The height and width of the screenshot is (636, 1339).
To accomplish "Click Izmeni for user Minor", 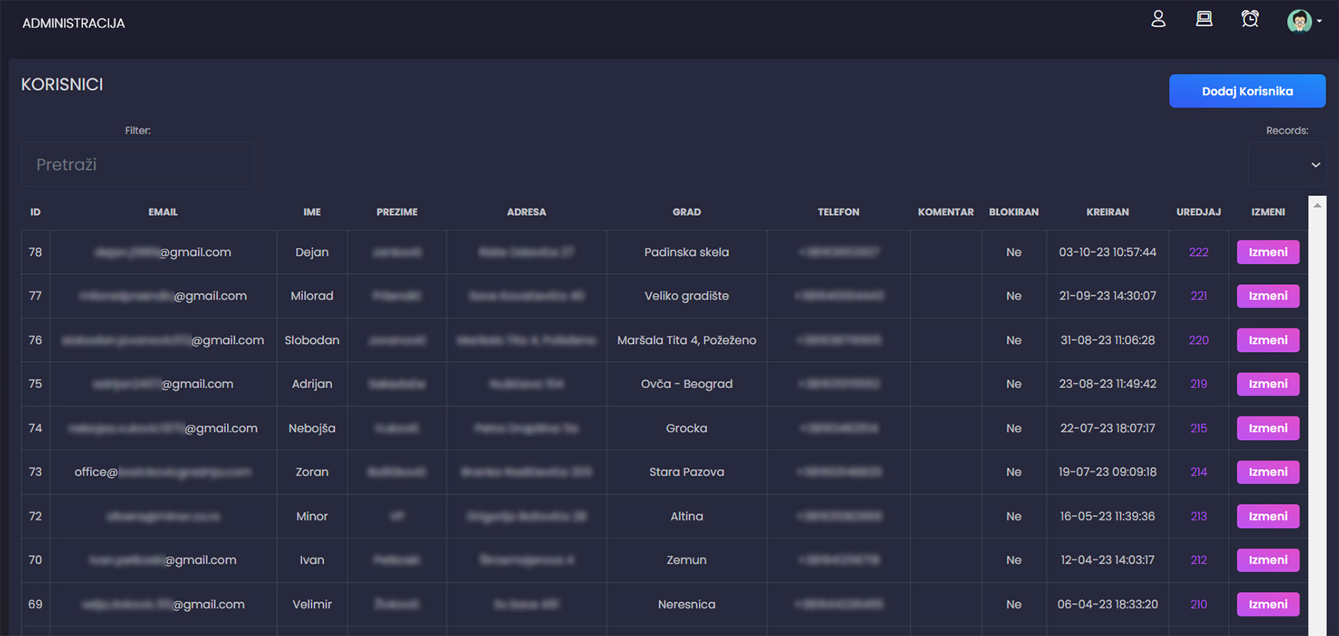I will click(x=1268, y=516).
